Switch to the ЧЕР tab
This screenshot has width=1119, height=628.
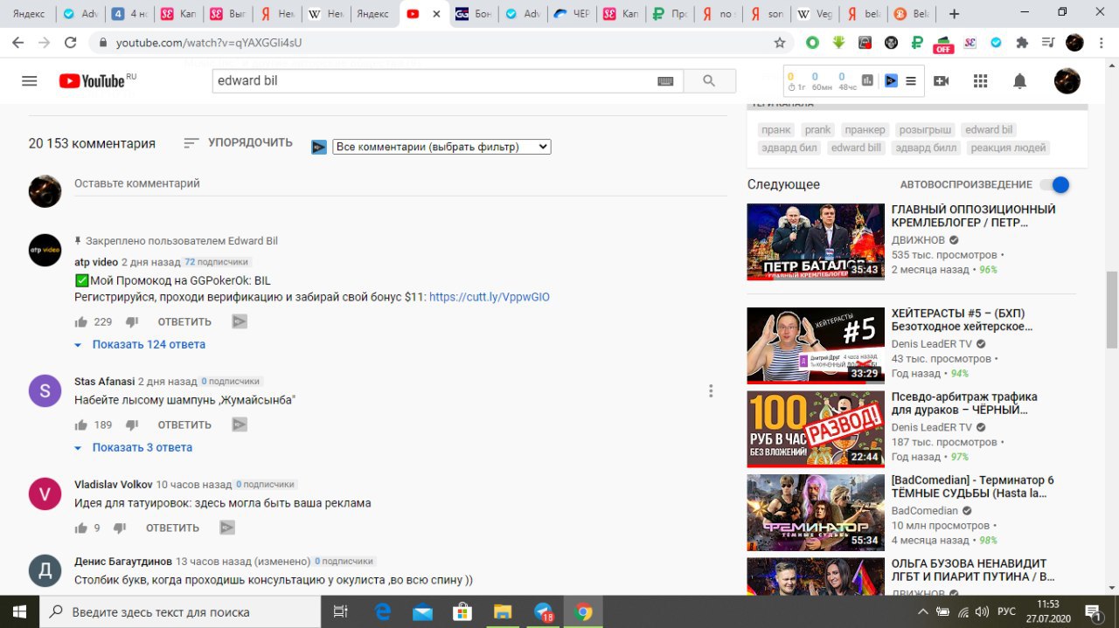coord(571,14)
